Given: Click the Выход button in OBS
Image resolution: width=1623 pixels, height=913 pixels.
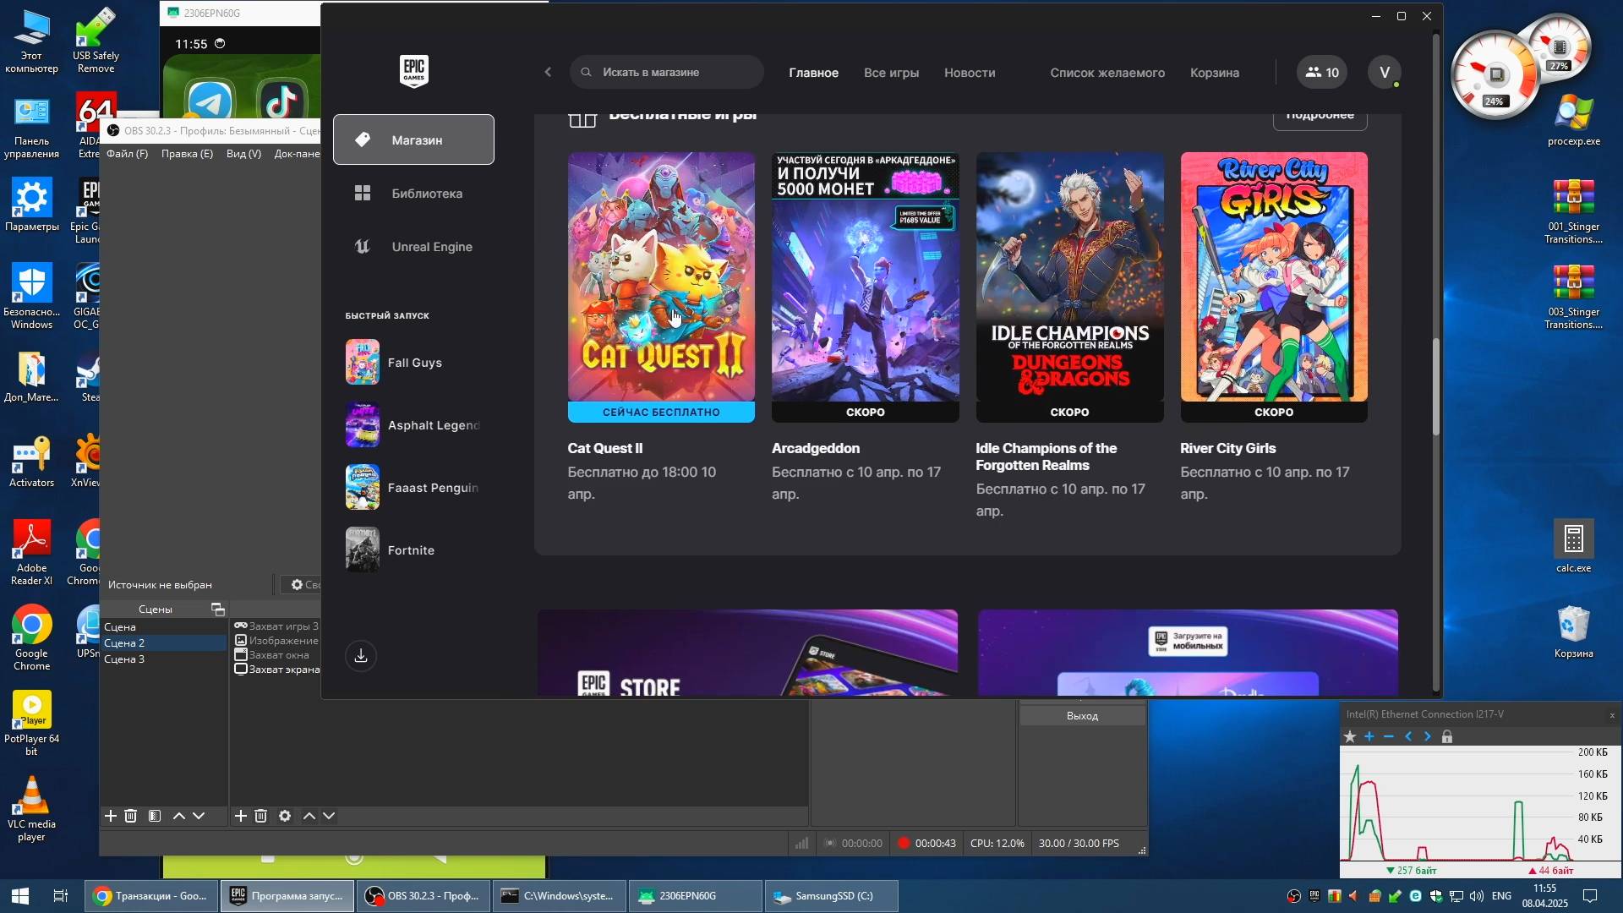Looking at the screenshot, I should coord(1082,716).
